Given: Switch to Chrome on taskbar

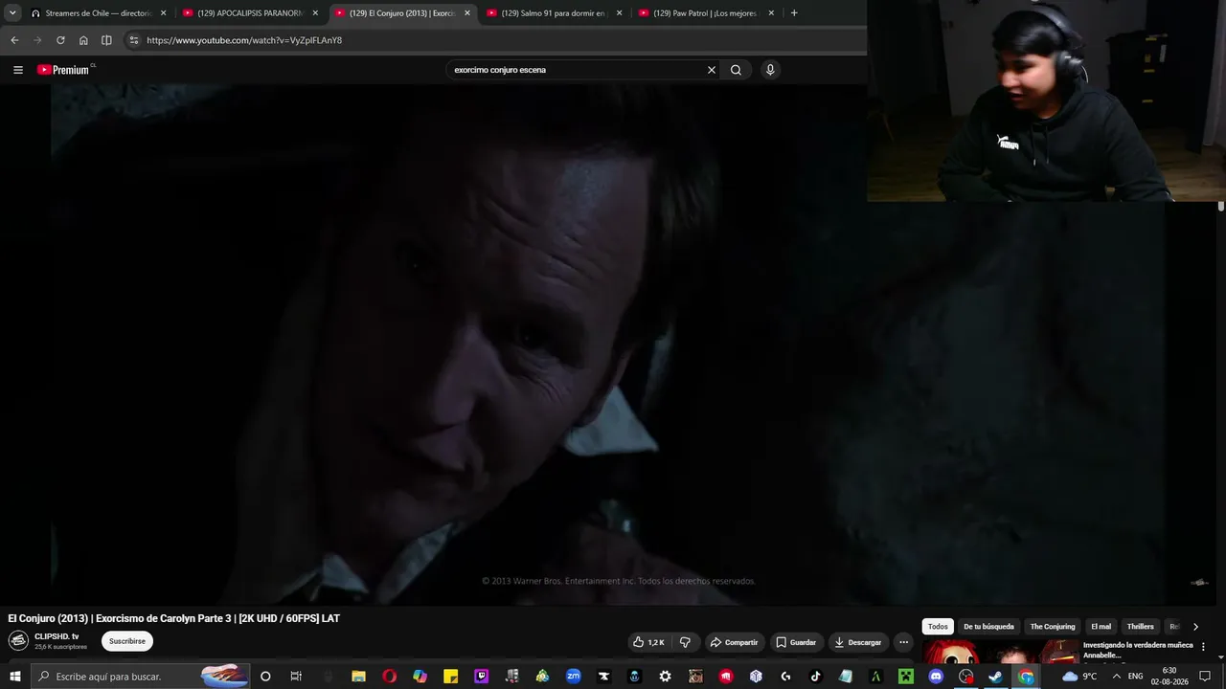Looking at the screenshot, I should [x=1026, y=677].
